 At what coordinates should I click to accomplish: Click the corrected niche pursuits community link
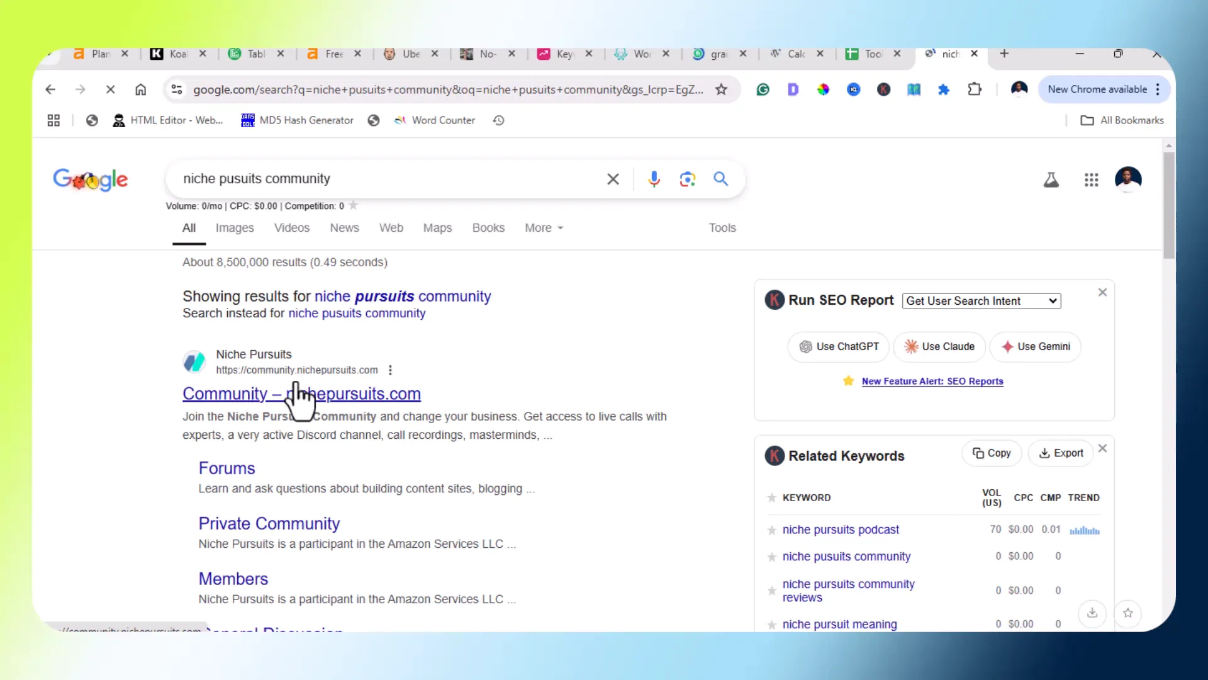(403, 297)
